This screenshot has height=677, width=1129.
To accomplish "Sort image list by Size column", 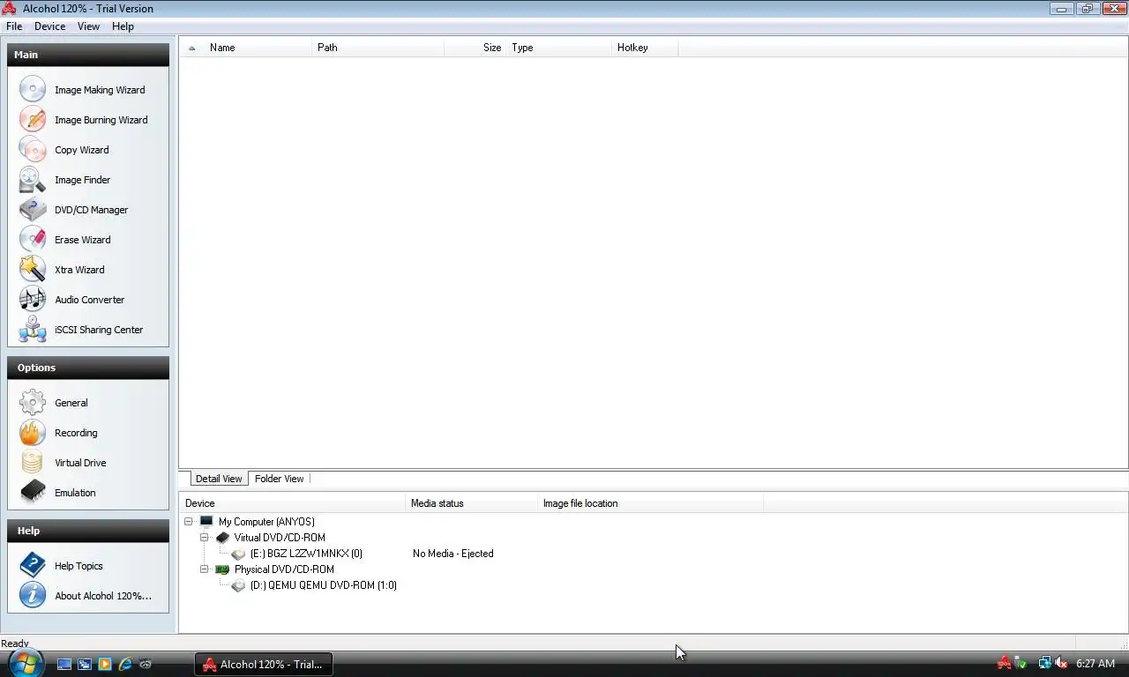I will coord(475,48).
